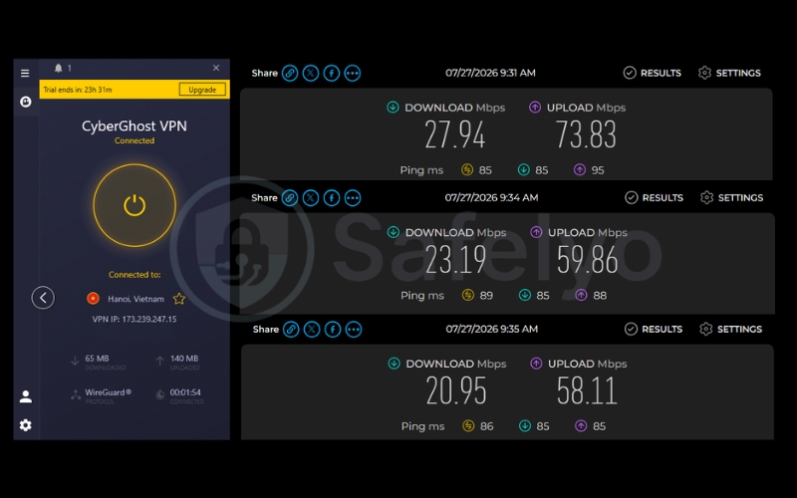Click the 140 MB uploaded stat
Screen dimensions: 797x498
[x=184, y=359]
